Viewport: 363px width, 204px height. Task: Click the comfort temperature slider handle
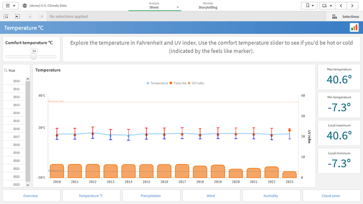(34, 57)
